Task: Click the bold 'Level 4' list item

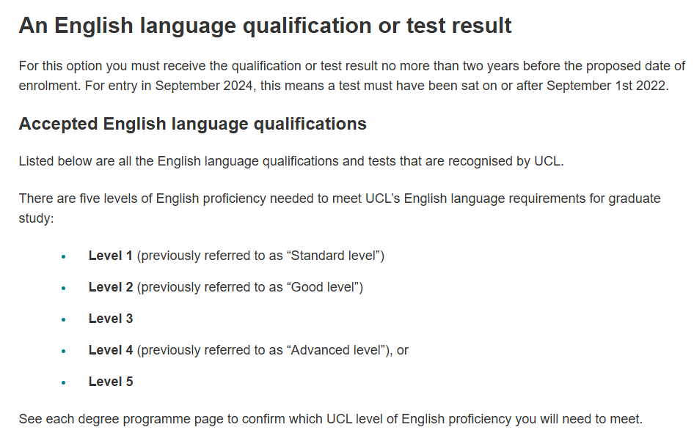Action: coord(111,350)
